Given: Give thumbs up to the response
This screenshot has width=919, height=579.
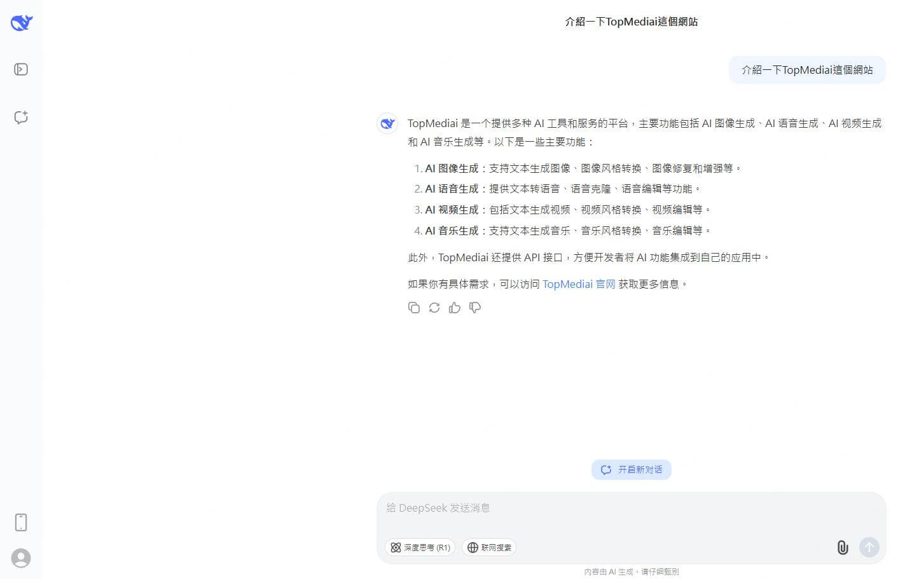Looking at the screenshot, I should tap(455, 308).
